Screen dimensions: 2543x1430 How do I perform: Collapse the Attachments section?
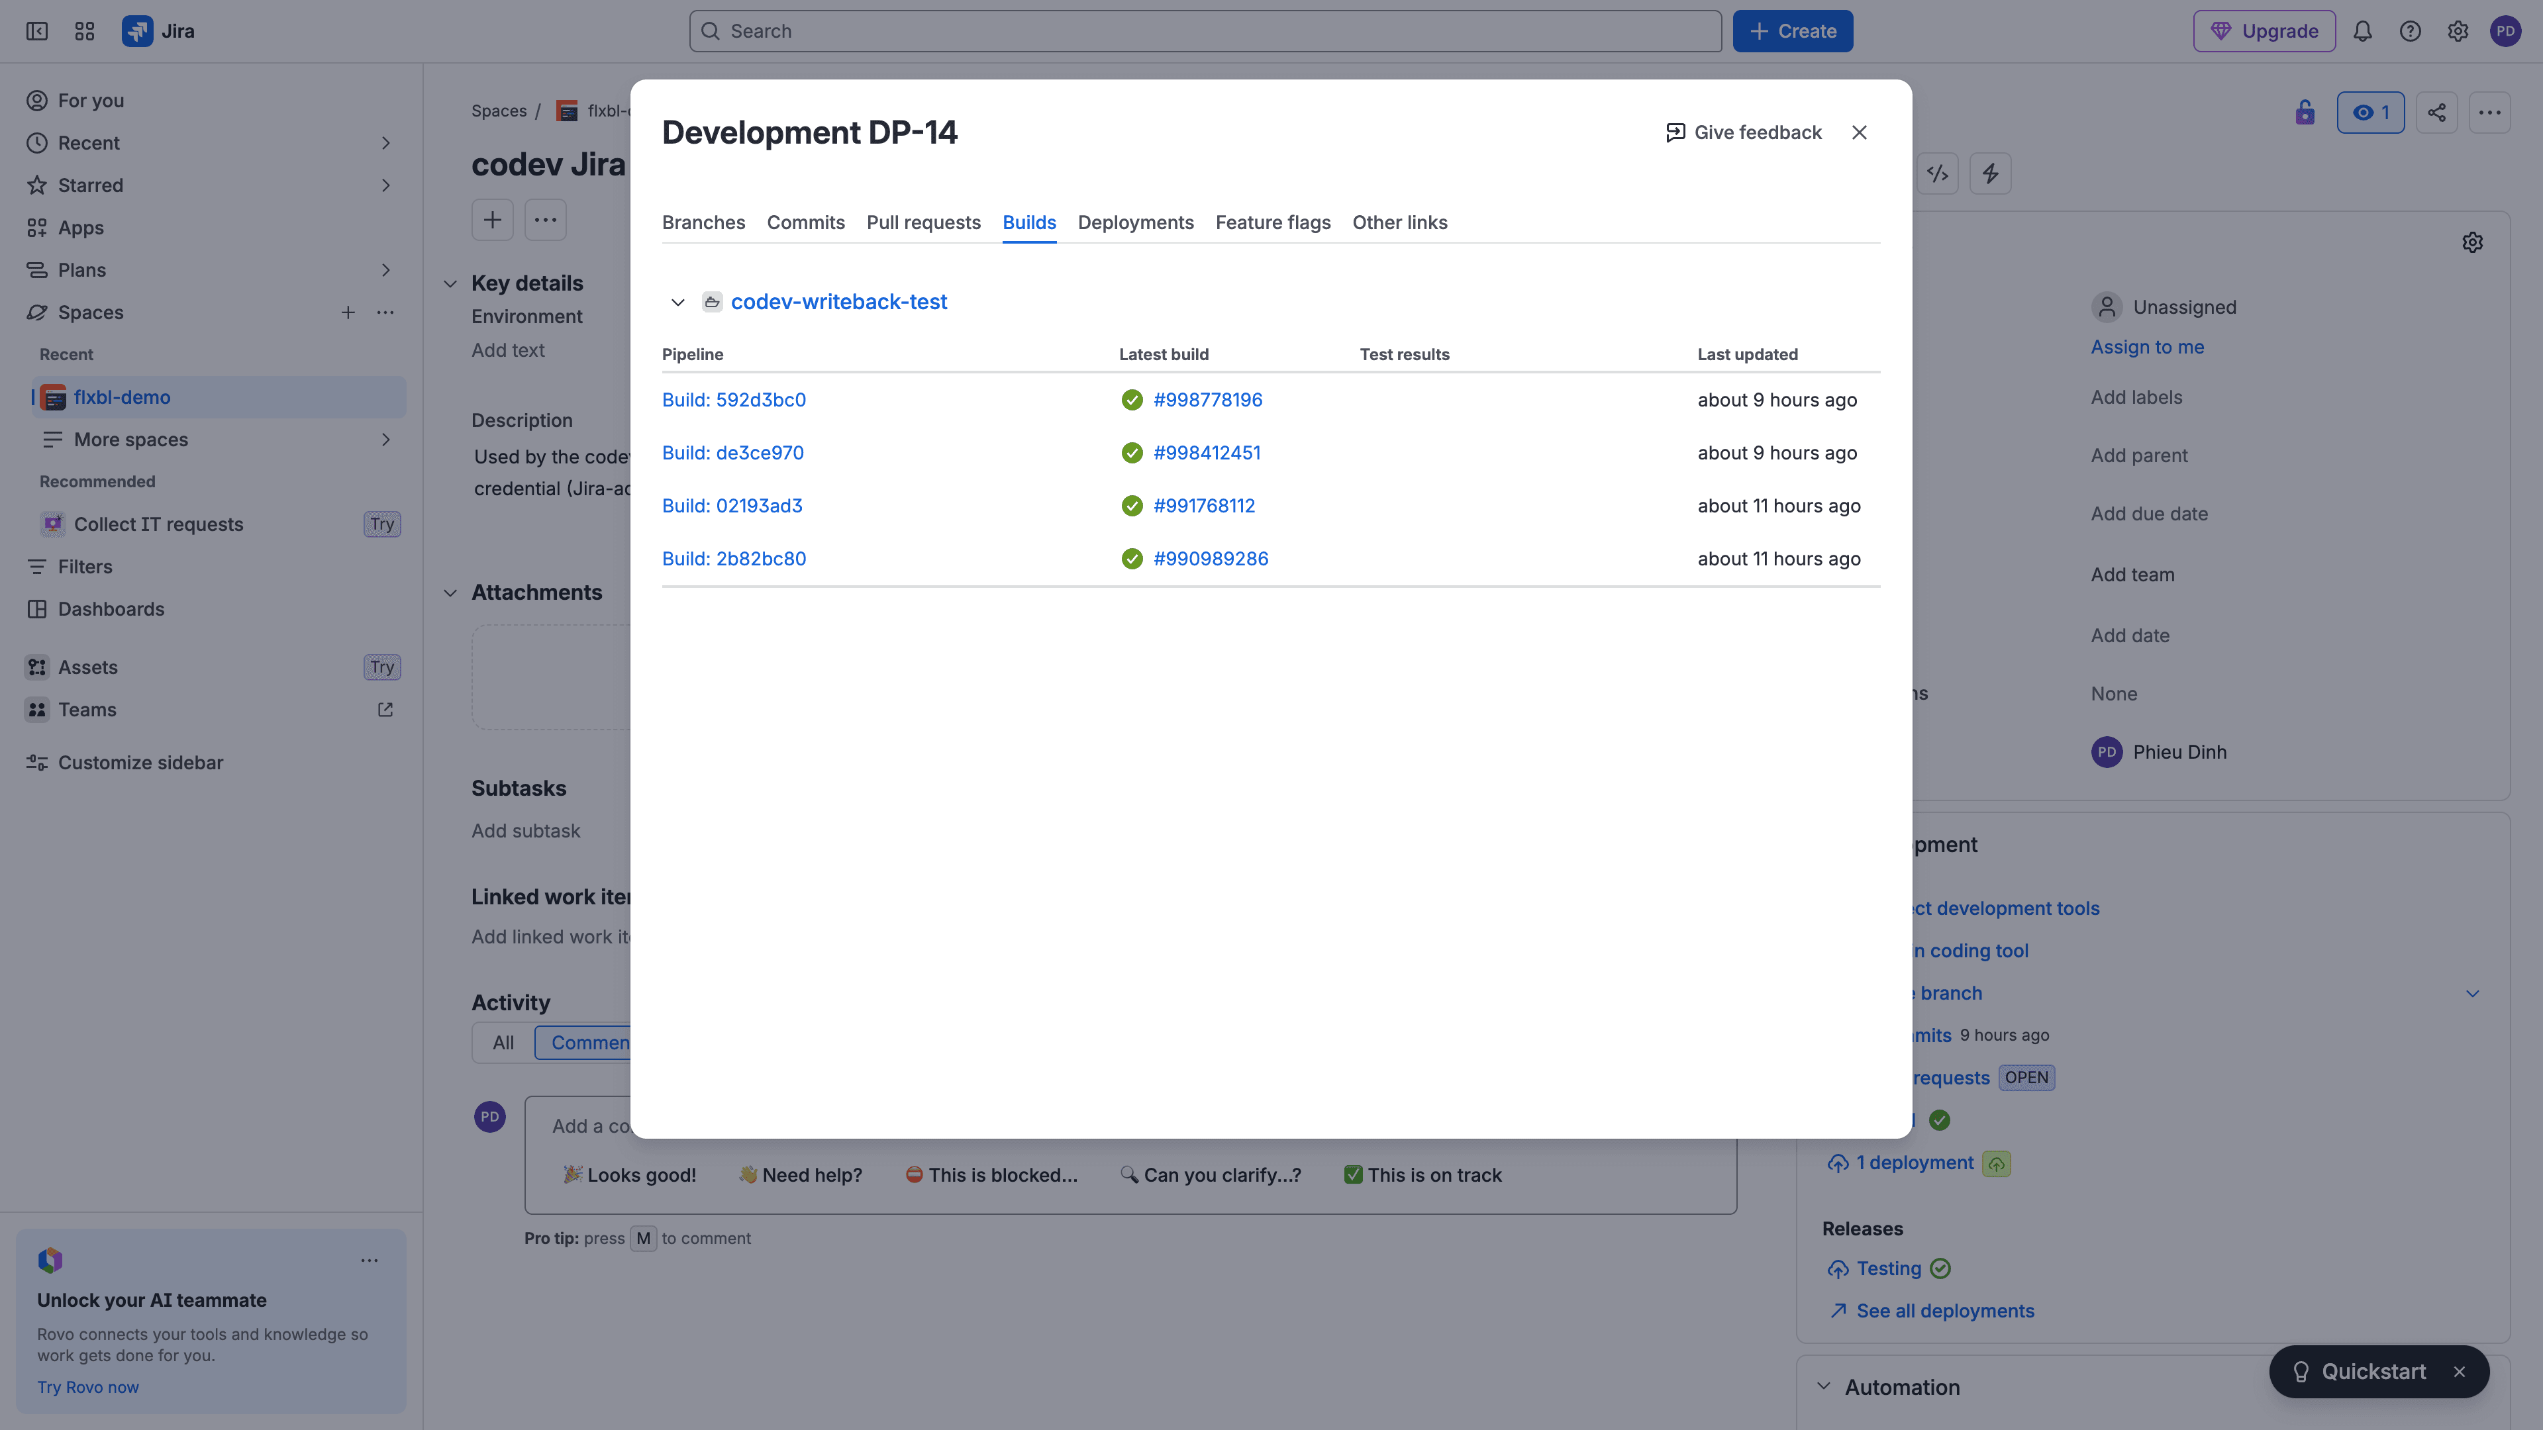pos(450,593)
